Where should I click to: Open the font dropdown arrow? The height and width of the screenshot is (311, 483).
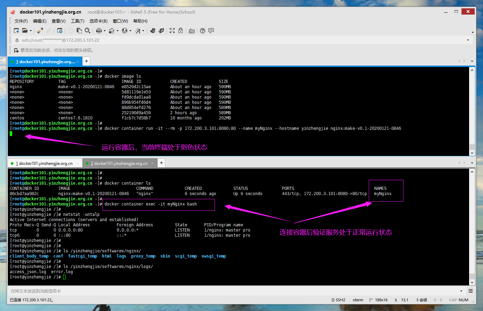[x=143, y=31]
